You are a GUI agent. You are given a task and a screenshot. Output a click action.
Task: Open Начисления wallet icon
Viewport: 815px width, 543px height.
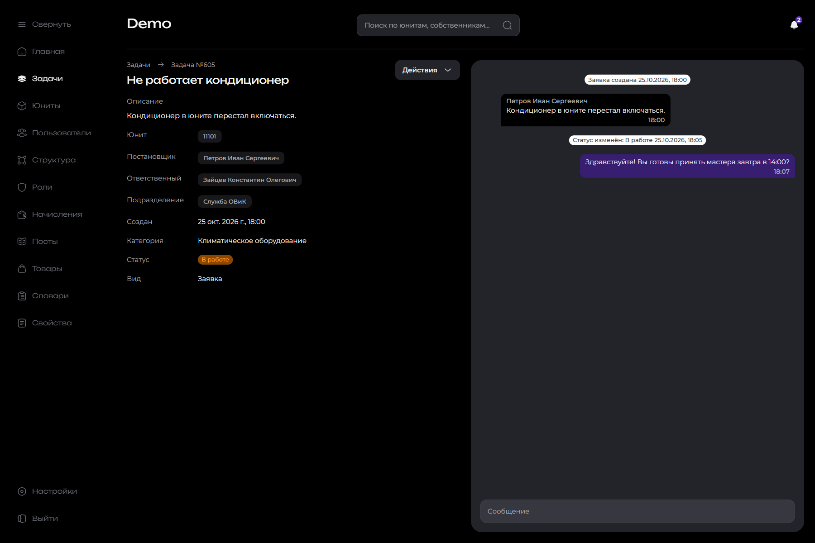(x=22, y=214)
